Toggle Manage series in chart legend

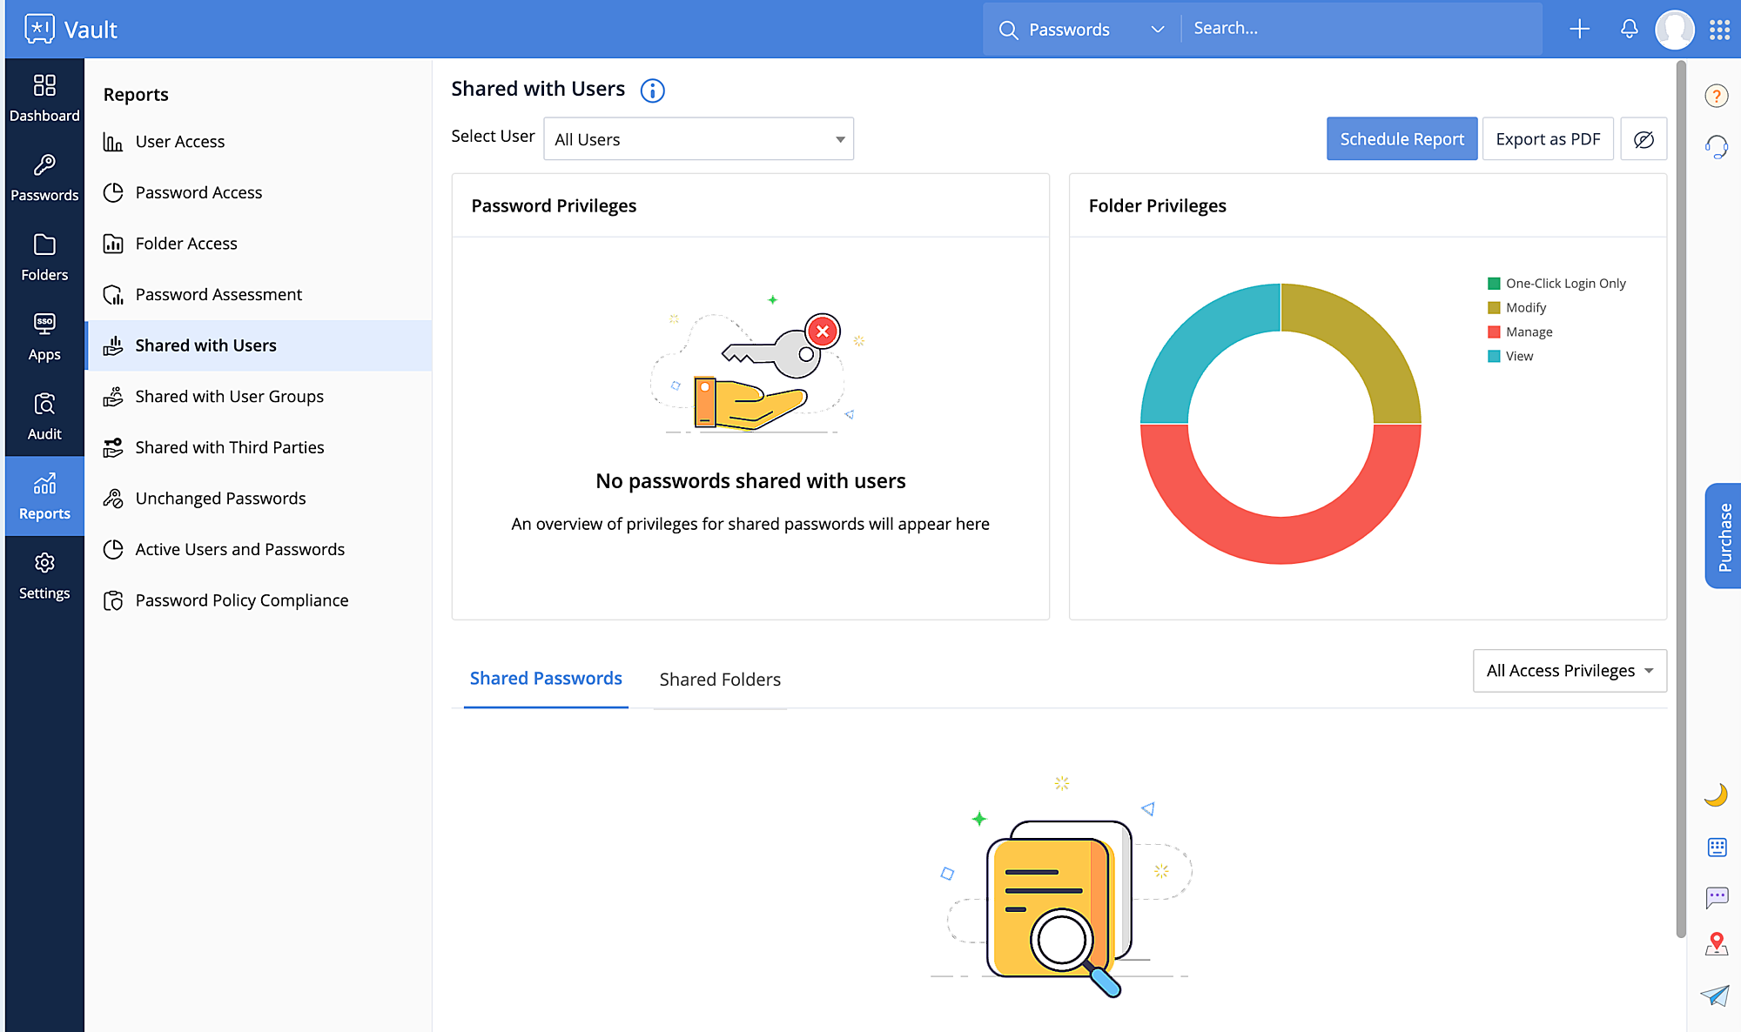click(x=1529, y=332)
